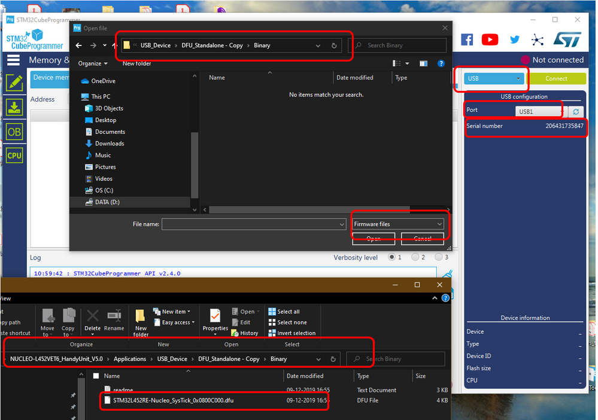Refresh the Explorer window address bar
Image resolution: width=598 pixels, height=420 pixels.
pyautogui.click(x=333, y=359)
